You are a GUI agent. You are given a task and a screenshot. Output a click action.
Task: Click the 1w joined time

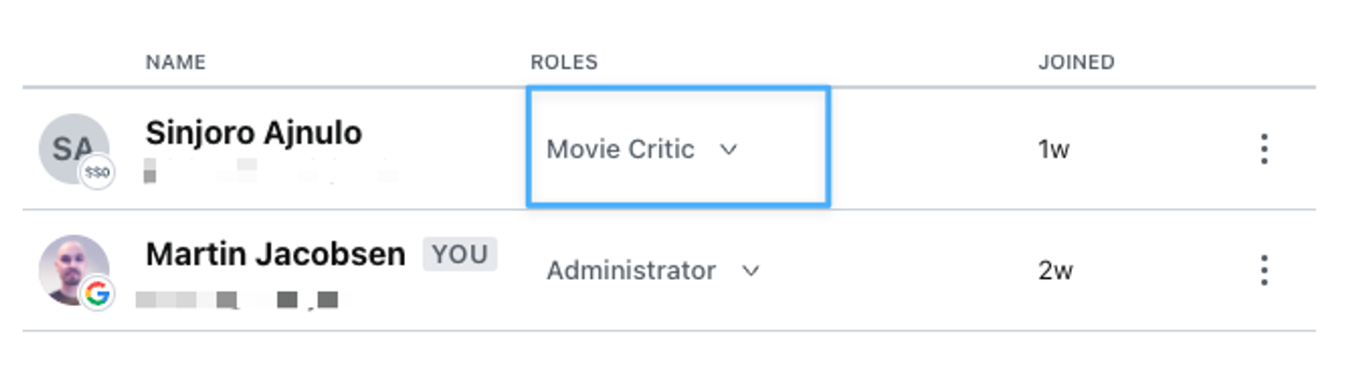(1053, 149)
